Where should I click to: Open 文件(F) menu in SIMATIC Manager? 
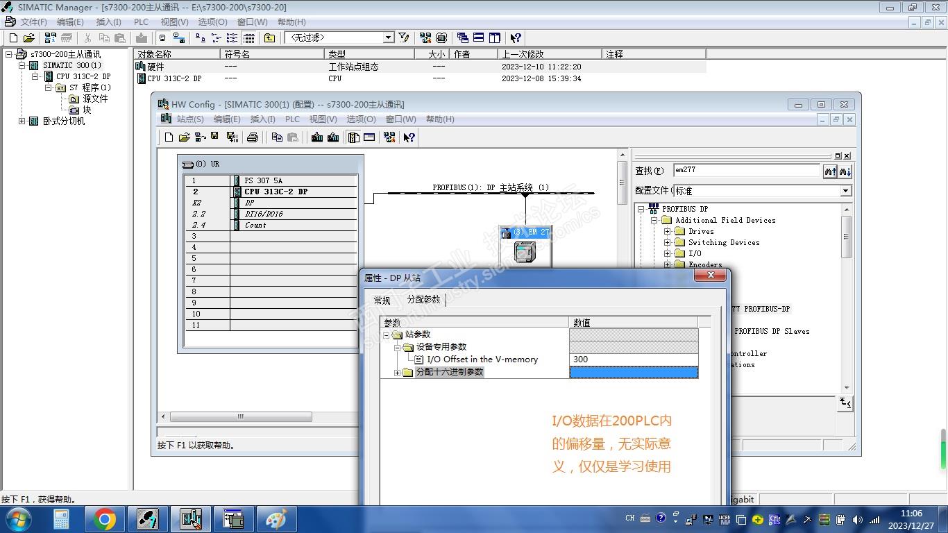pos(34,22)
